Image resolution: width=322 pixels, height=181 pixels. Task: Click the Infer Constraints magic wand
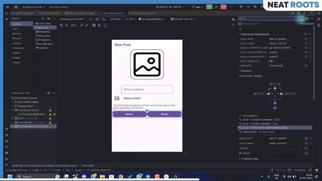(x=87, y=26)
